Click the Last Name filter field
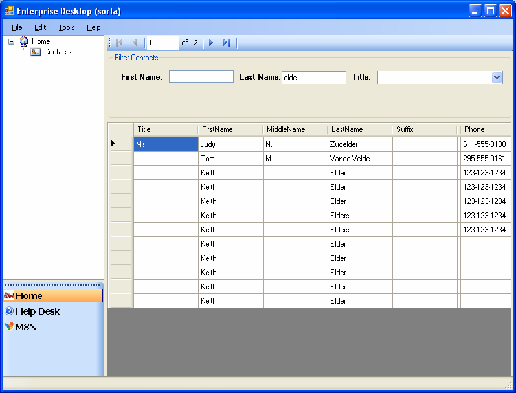516x393 pixels. (314, 78)
